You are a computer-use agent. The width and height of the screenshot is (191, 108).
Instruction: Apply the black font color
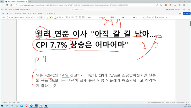56,17
